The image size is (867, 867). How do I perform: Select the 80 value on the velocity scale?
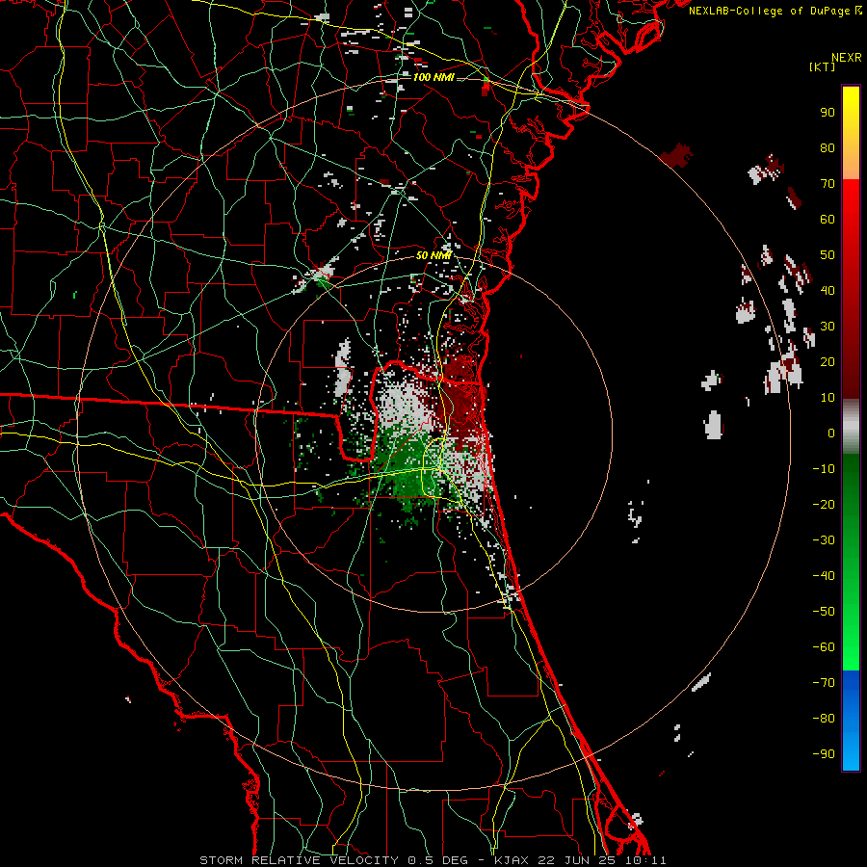(828, 148)
